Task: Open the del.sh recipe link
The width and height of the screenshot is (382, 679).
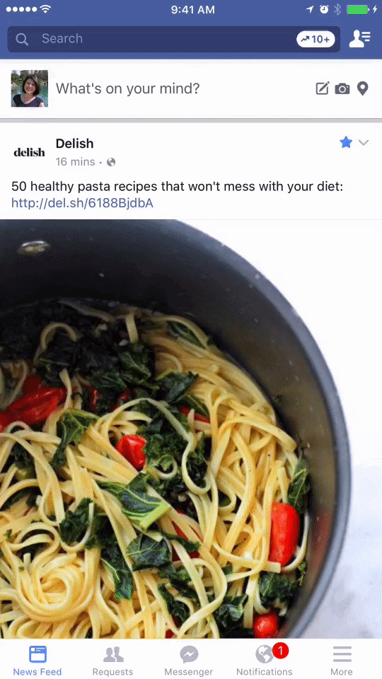Action: point(82,203)
